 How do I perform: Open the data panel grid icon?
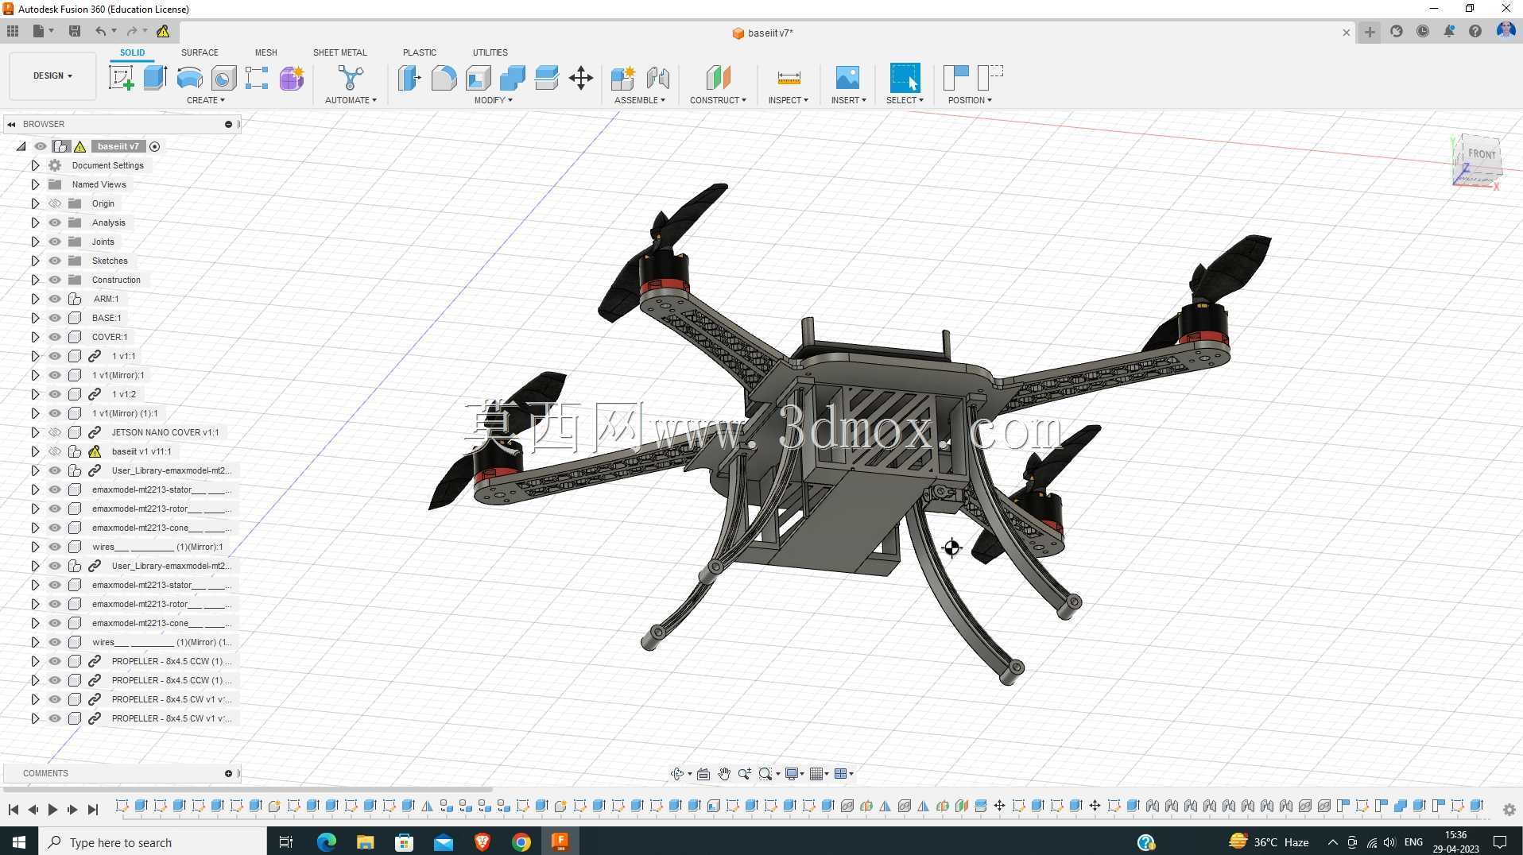tap(13, 31)
